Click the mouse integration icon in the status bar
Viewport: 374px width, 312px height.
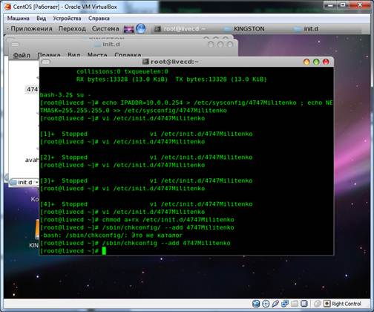[x=318, y=304]
